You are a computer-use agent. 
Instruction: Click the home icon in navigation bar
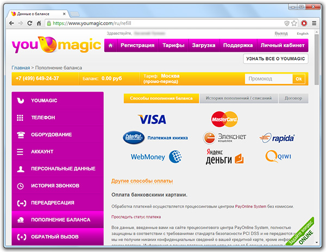pos(111,45)
